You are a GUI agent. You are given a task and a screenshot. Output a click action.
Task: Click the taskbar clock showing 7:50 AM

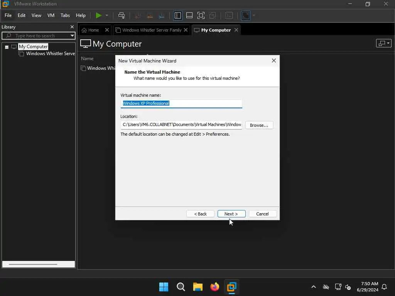[x=368, y=287]
